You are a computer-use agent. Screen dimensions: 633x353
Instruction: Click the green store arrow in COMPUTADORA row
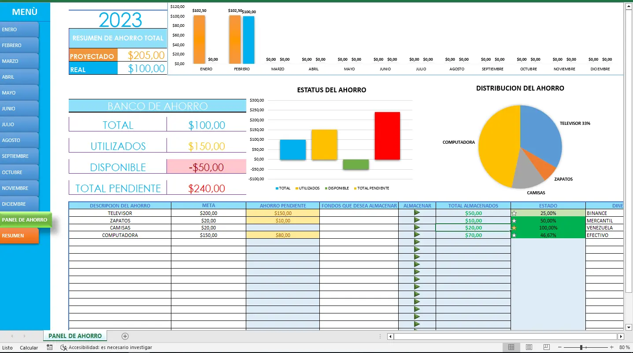point(417,235)
